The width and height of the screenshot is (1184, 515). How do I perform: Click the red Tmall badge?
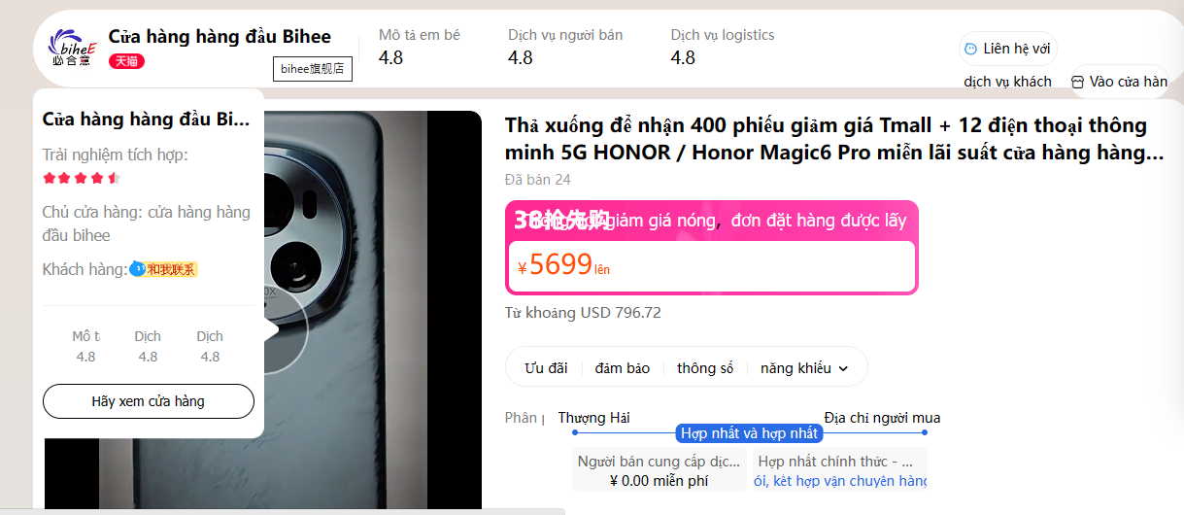point(126,61)
